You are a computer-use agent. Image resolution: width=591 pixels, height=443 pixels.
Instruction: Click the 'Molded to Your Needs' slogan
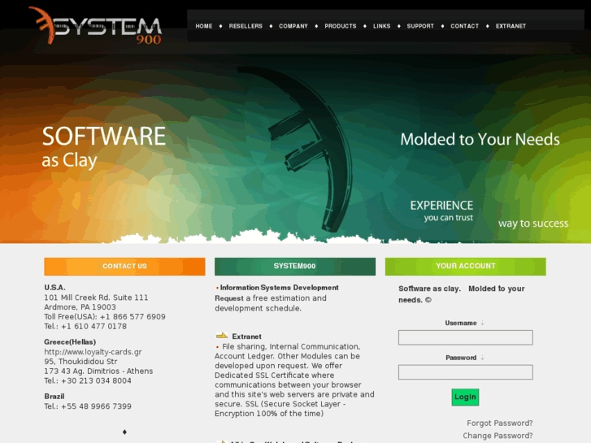point(480,140)
